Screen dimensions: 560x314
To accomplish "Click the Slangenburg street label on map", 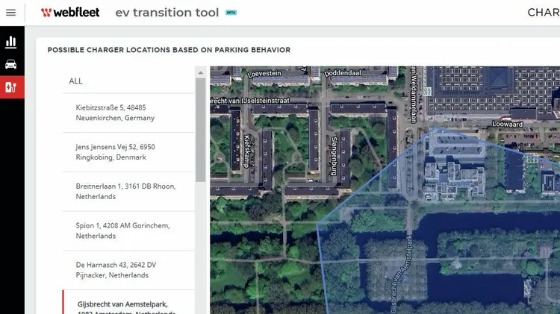I will click(x=334, y=156).
